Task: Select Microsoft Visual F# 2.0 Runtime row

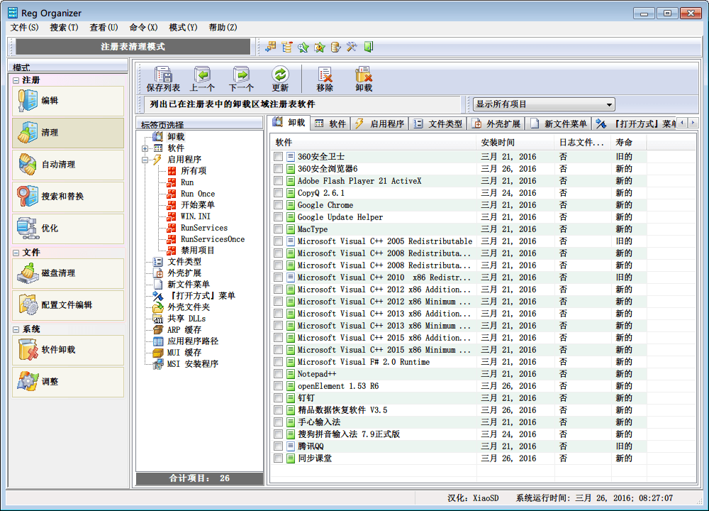Action: [460, 362]
